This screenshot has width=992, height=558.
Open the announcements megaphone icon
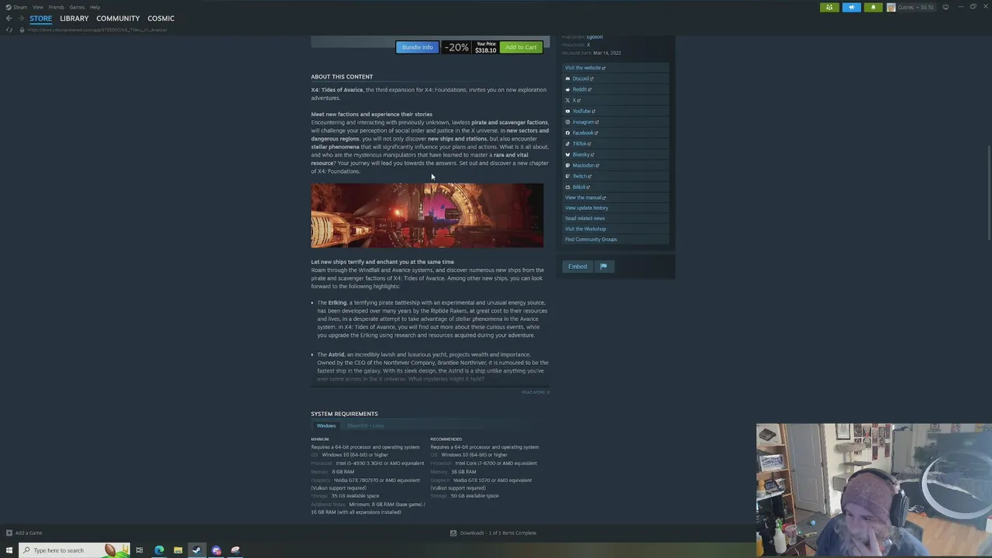click(x=851, y=7)
